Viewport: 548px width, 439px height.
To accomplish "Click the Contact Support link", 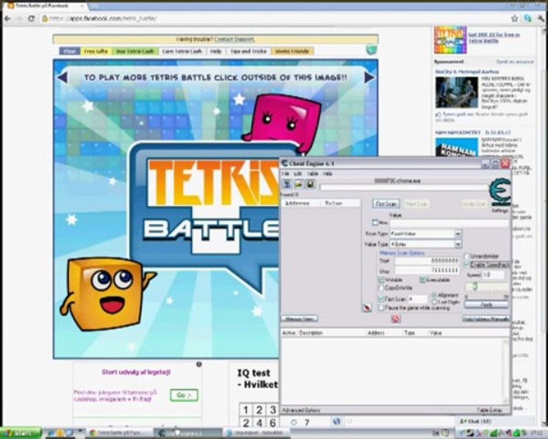I will [234, 39].
